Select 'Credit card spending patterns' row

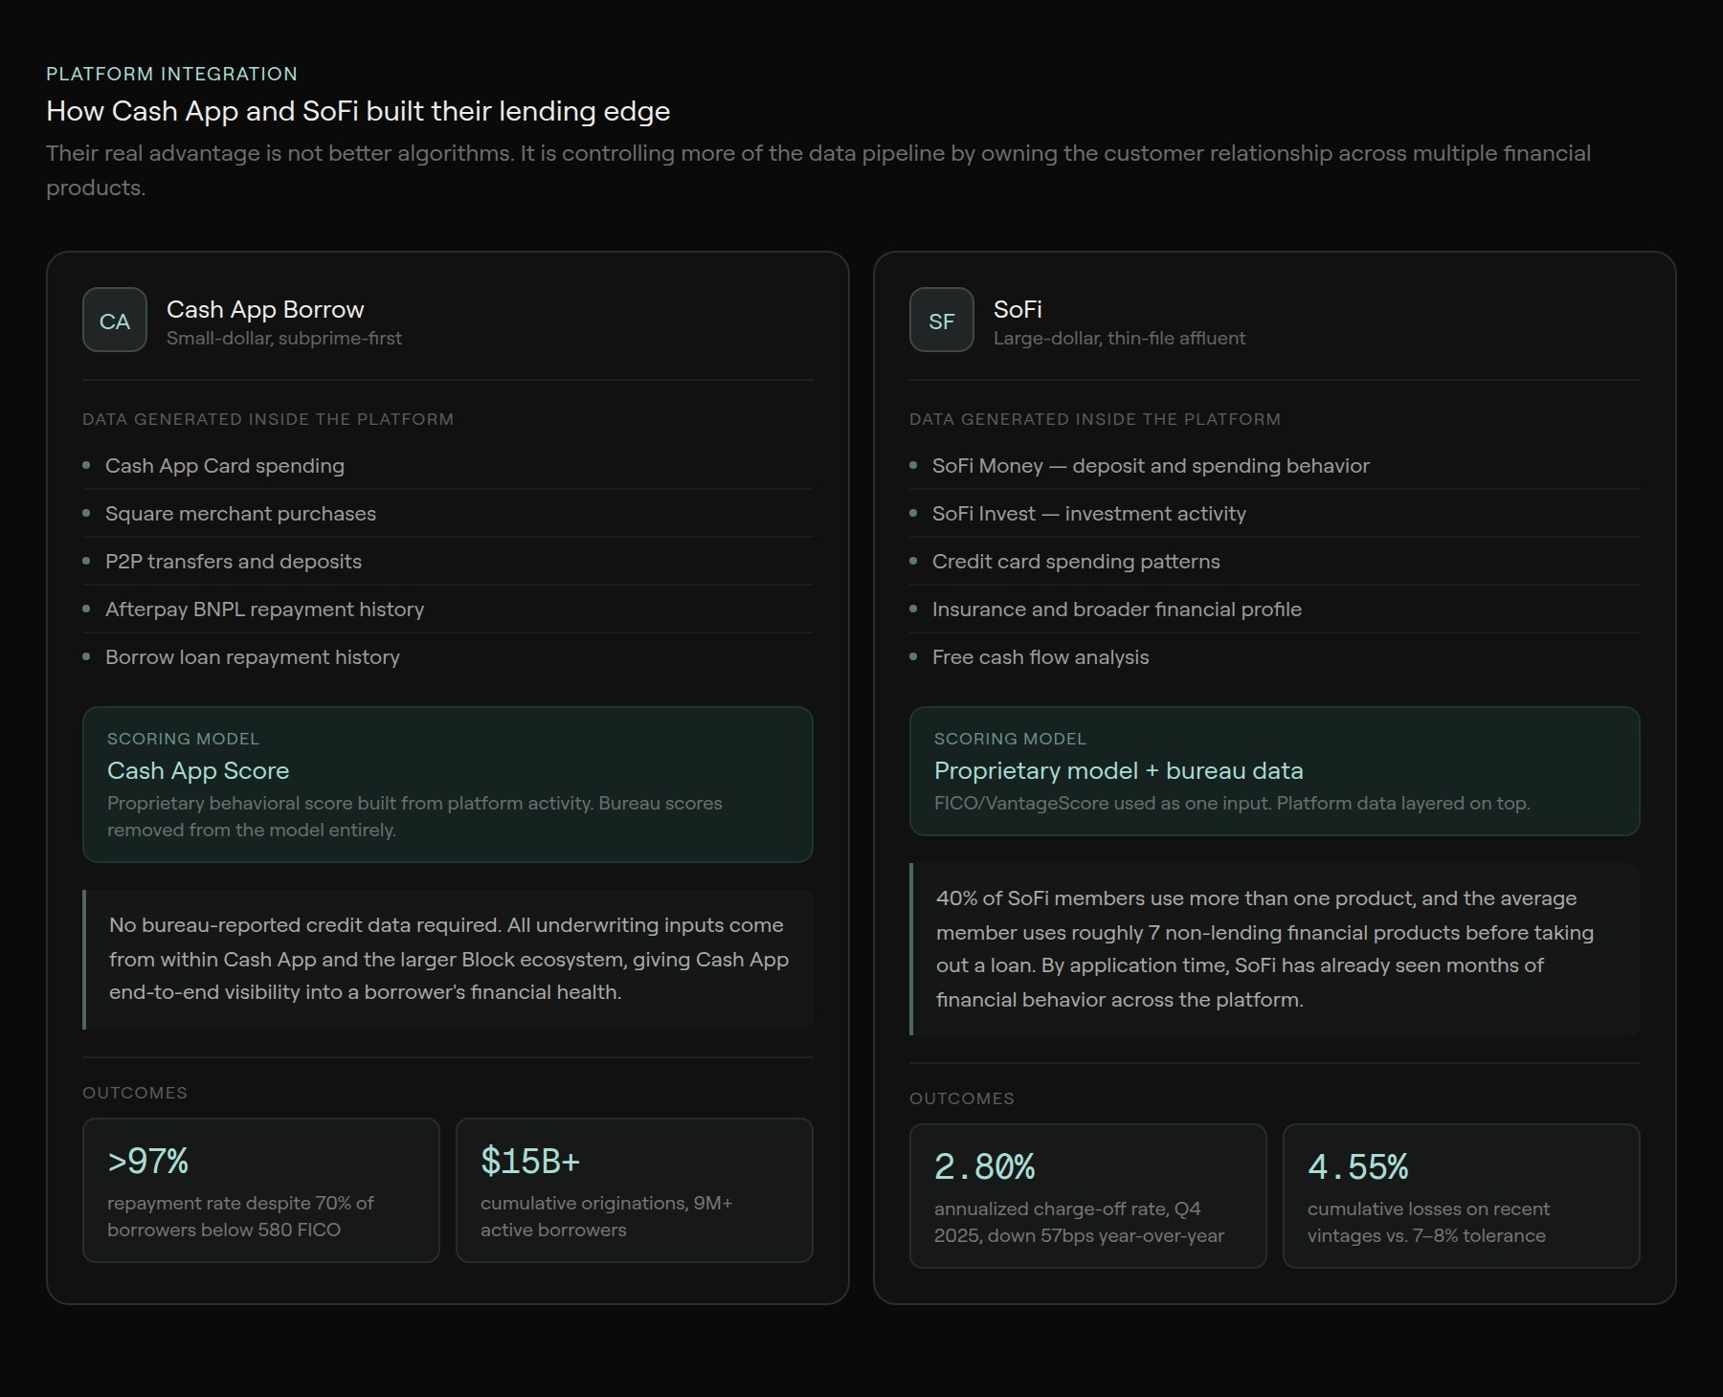click(1275, 562)
